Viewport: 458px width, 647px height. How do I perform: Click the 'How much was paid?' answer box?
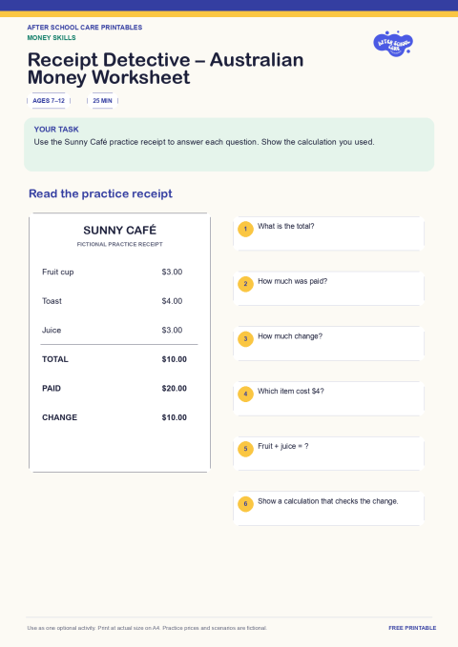point(328,289)
